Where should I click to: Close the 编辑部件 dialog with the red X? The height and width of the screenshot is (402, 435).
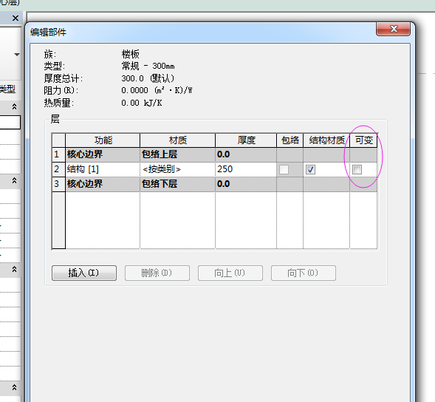click(x=393, y=29)
